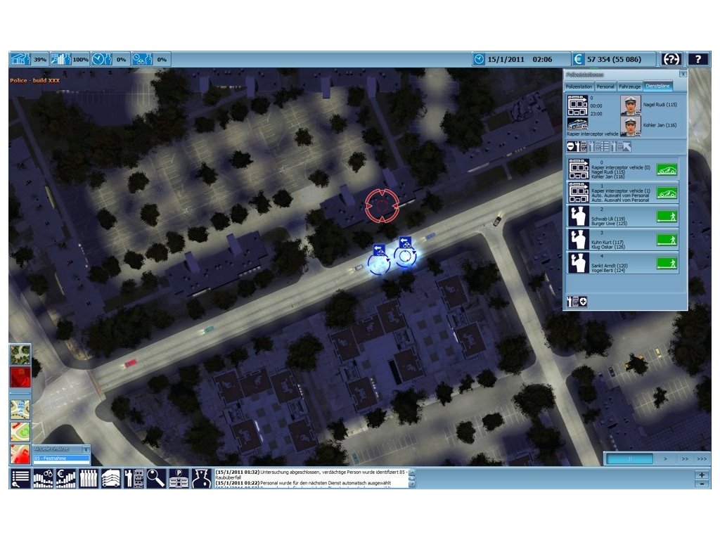Viewport: 720px width, 540px height.
Task: Click green car button for duty plan 0
Action: tap(667, 170)
